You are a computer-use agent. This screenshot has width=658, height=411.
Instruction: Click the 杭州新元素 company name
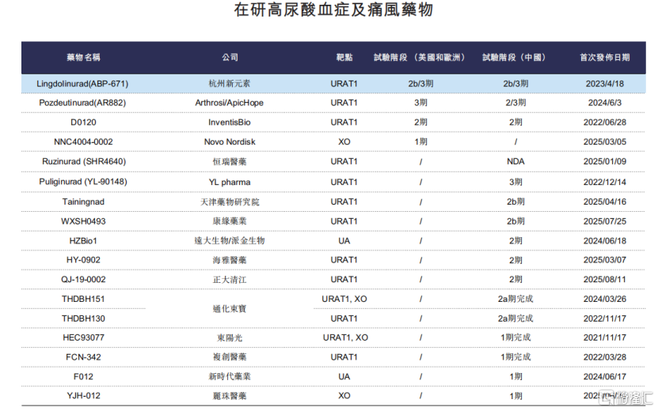230,84
